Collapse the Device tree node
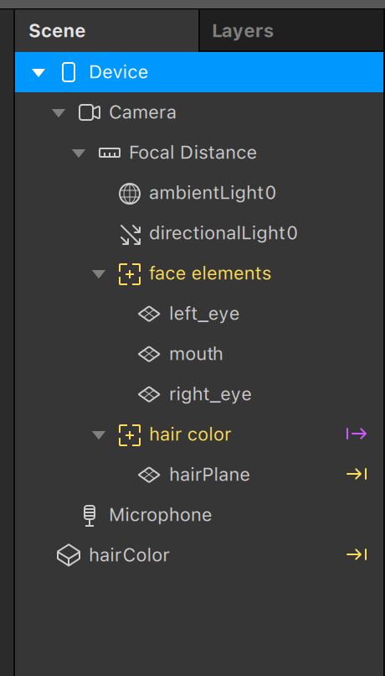 (x=38, y=72)
